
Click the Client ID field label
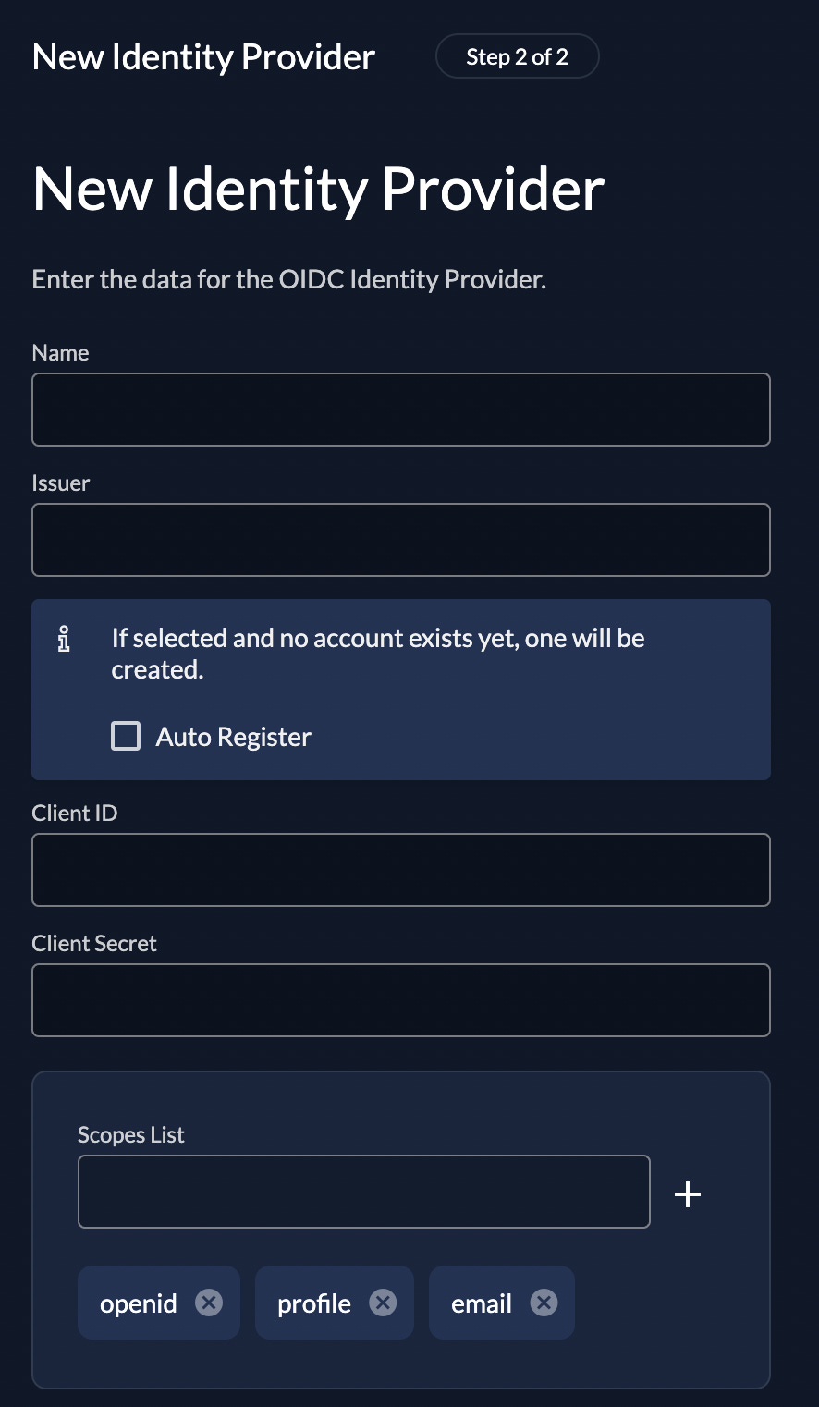tap(75, 813)
